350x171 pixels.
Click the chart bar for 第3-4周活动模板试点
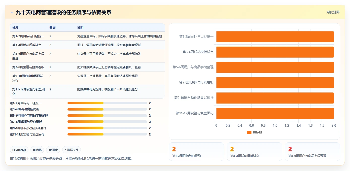[x=275, y=52]
